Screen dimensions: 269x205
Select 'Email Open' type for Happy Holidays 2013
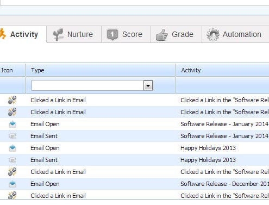[45, 148]
